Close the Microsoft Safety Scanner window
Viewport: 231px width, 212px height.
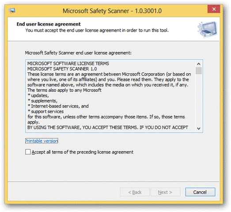(214, 9)
